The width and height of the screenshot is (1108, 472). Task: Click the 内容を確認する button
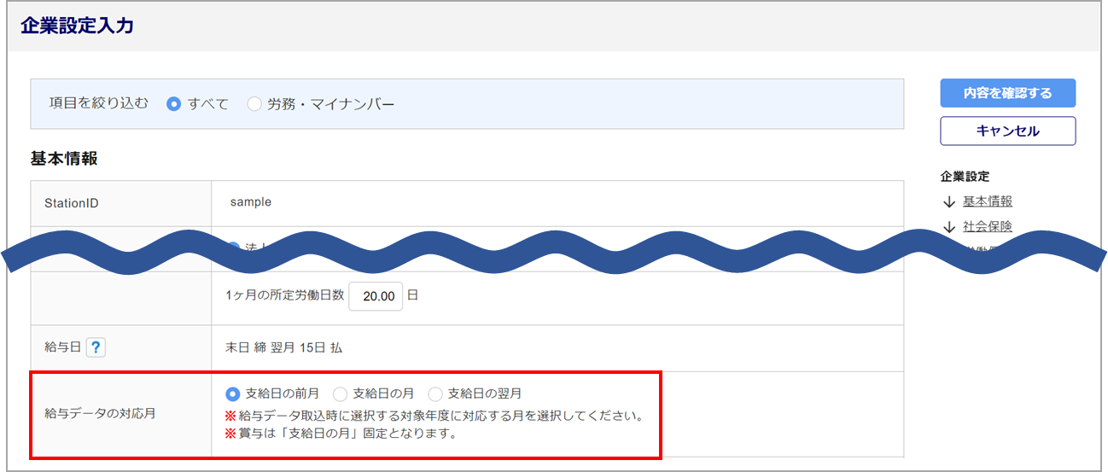pos(1007,93)
